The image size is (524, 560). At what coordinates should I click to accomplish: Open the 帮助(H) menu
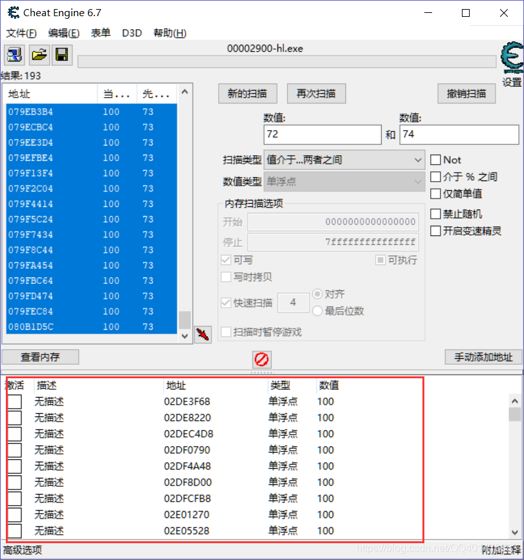click(170, 33)
